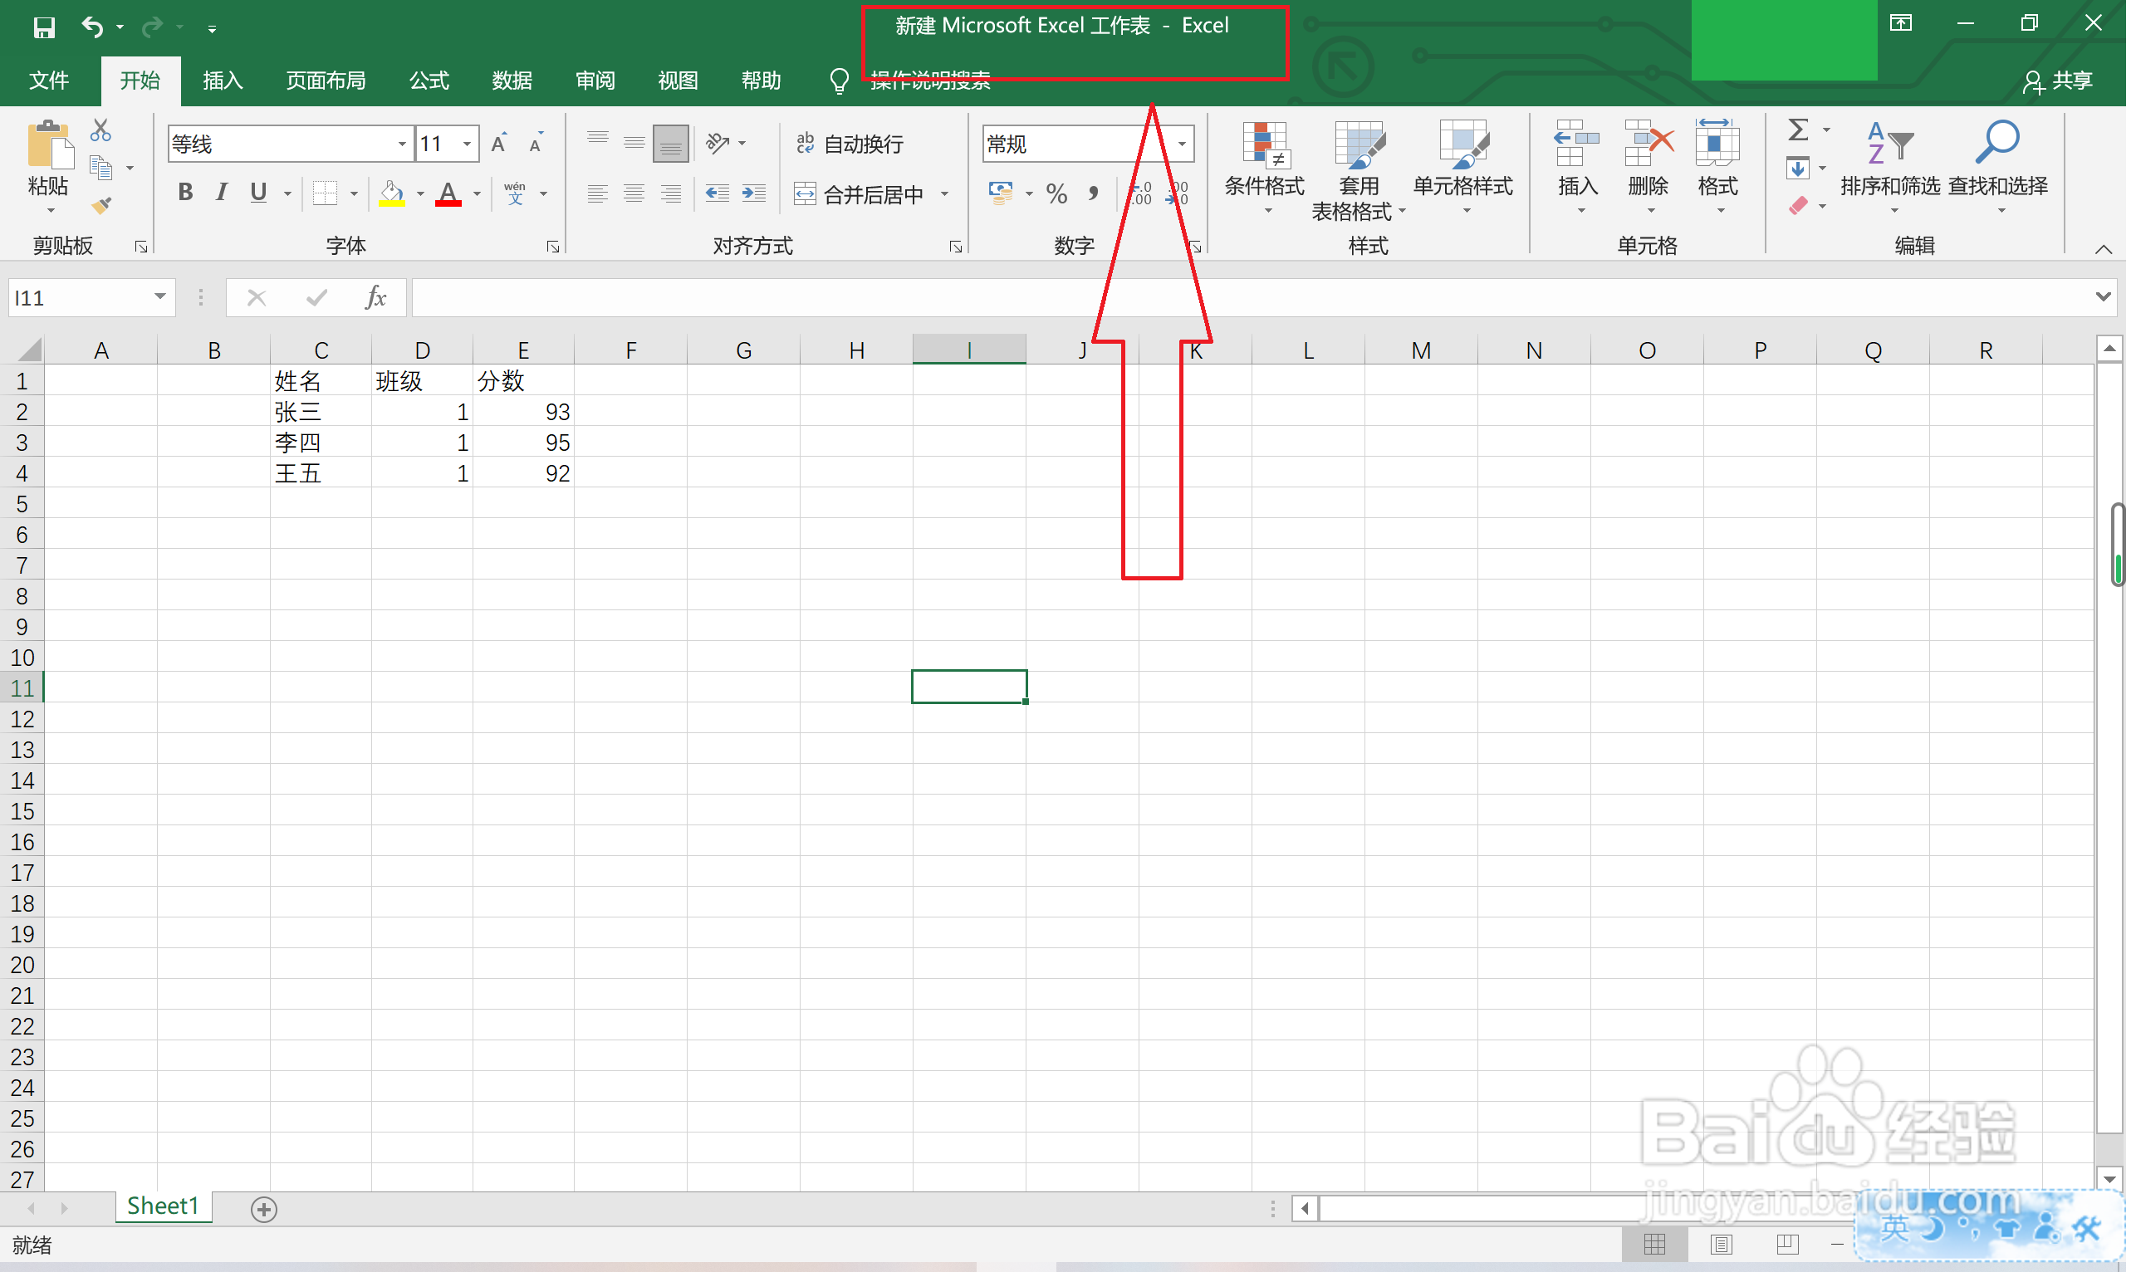Toggle center horizontal alignment
The image size is (2136, 1272).
[636, 194]
